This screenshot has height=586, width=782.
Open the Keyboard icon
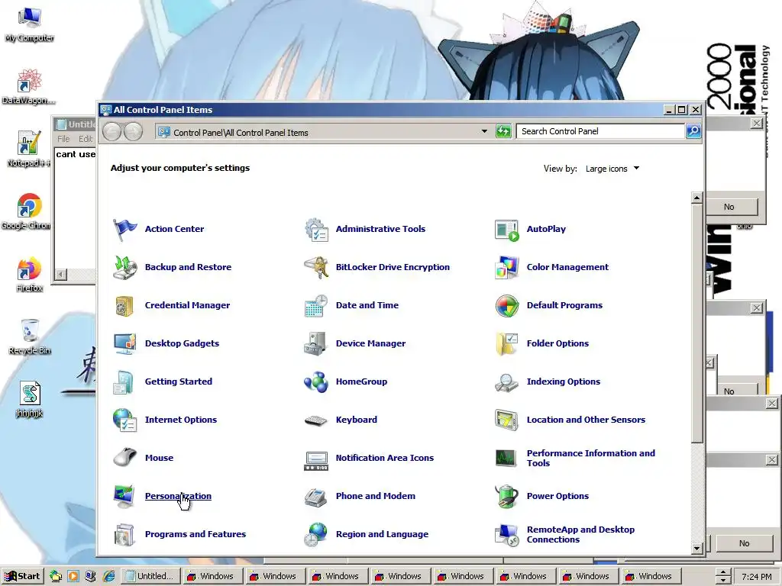coord(316,420)
